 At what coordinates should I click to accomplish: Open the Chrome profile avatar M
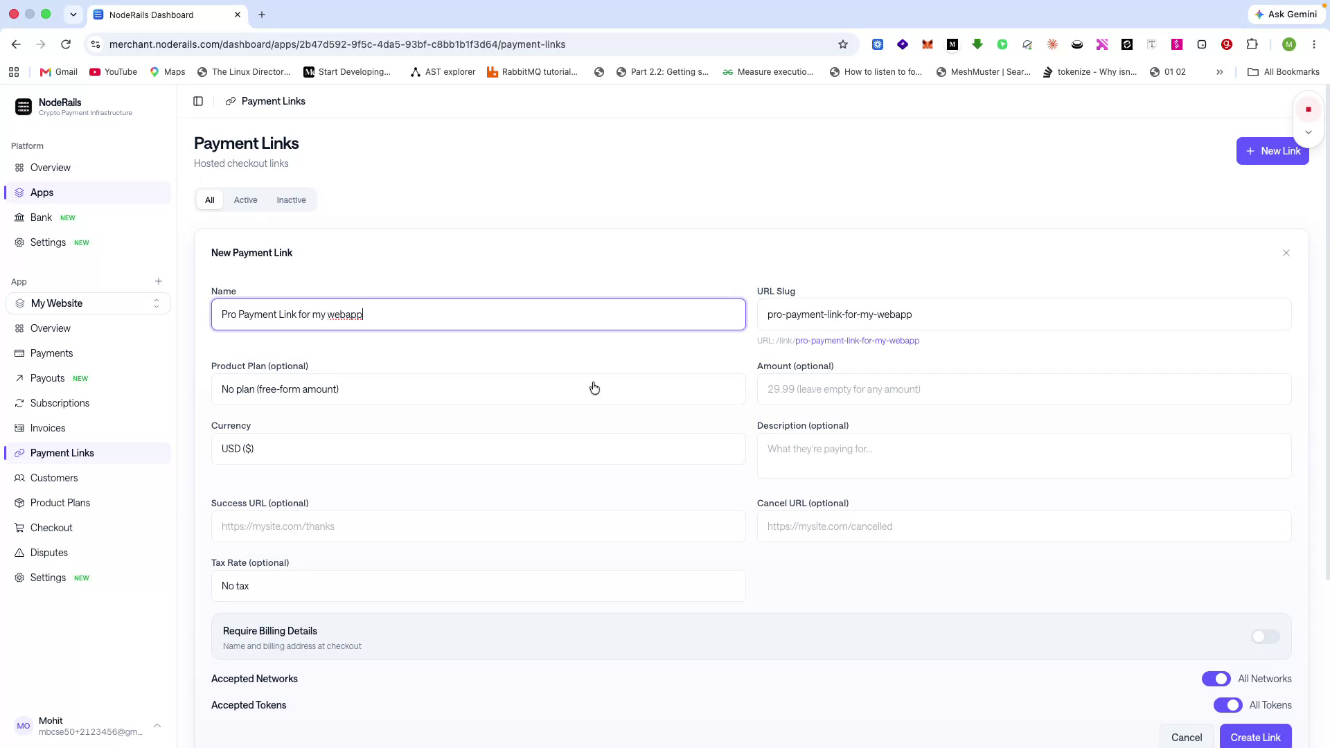(1289, 44)
